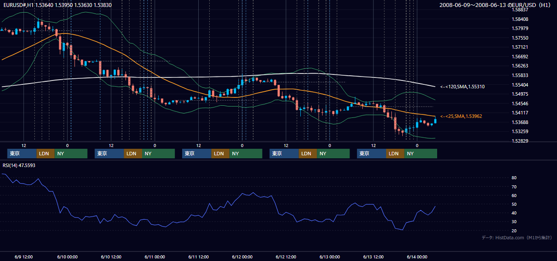Click the 6/14 00:00 time axis label

[417, 257]
